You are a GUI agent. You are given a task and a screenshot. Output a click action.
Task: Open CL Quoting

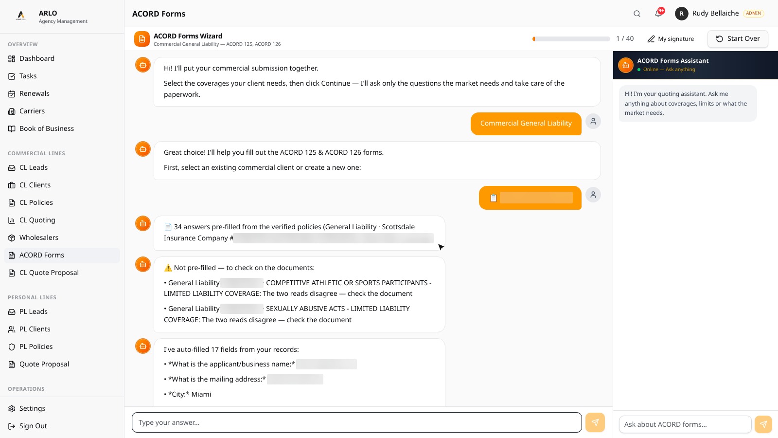[x=62, y=220]
